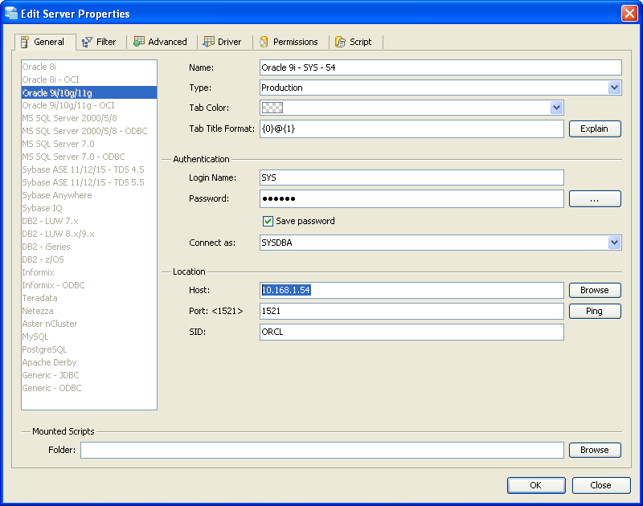Viewport: 643px width, 506px height.
Task: Select MS SQL Server 2000/5/8 entry
Action: click(89, 118)
